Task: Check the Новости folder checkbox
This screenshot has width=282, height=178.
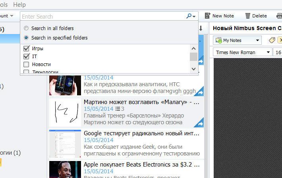Action: click(26, 64)
